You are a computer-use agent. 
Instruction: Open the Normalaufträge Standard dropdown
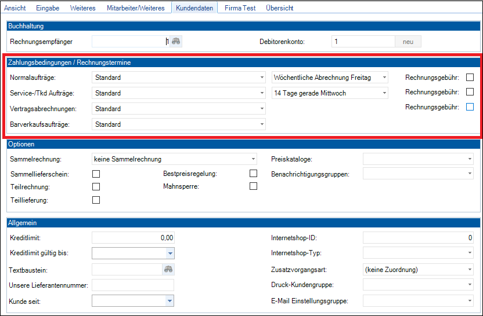[262, 78]
